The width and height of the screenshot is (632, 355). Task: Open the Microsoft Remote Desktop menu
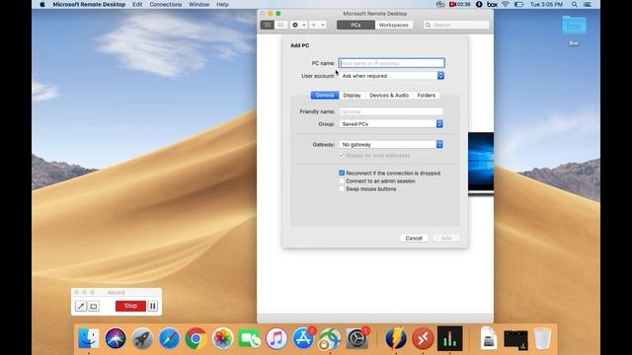point(89,4)
